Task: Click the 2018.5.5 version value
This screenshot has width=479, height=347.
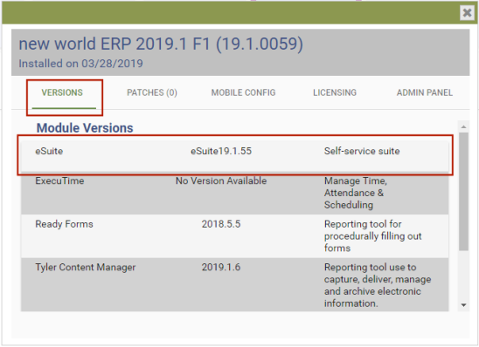Action: (221, 224)
